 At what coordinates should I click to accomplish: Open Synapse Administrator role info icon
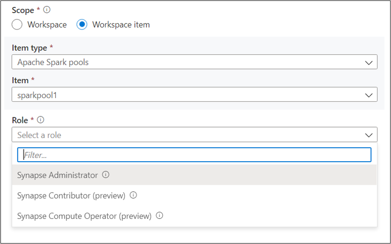(106, 175)
